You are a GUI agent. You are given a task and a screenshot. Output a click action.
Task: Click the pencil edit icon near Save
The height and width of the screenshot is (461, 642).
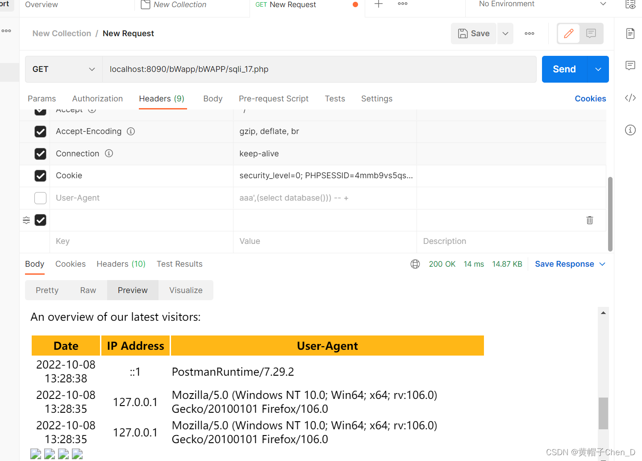pos(568,33)
